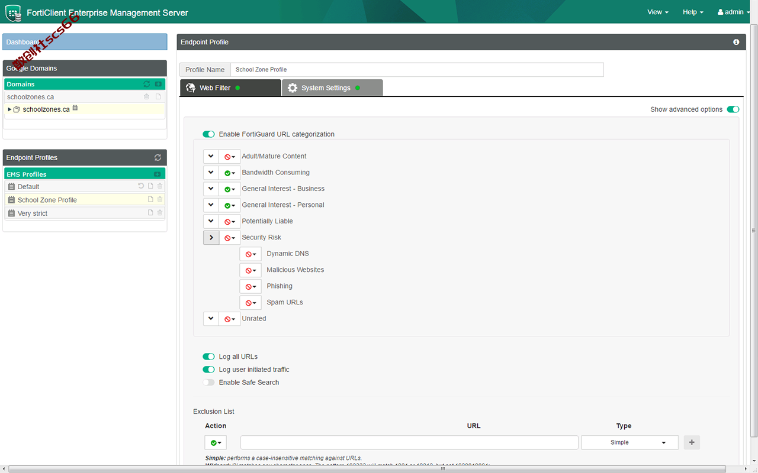Open the admin user menu
Screen dimensions: 758x473
click(733, 12)
